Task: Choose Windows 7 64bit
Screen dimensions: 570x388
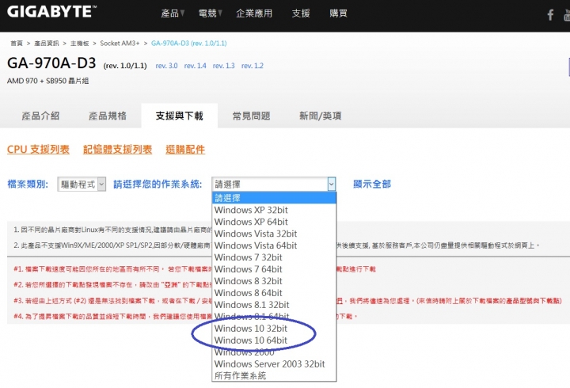Action: tap(274, 269)
